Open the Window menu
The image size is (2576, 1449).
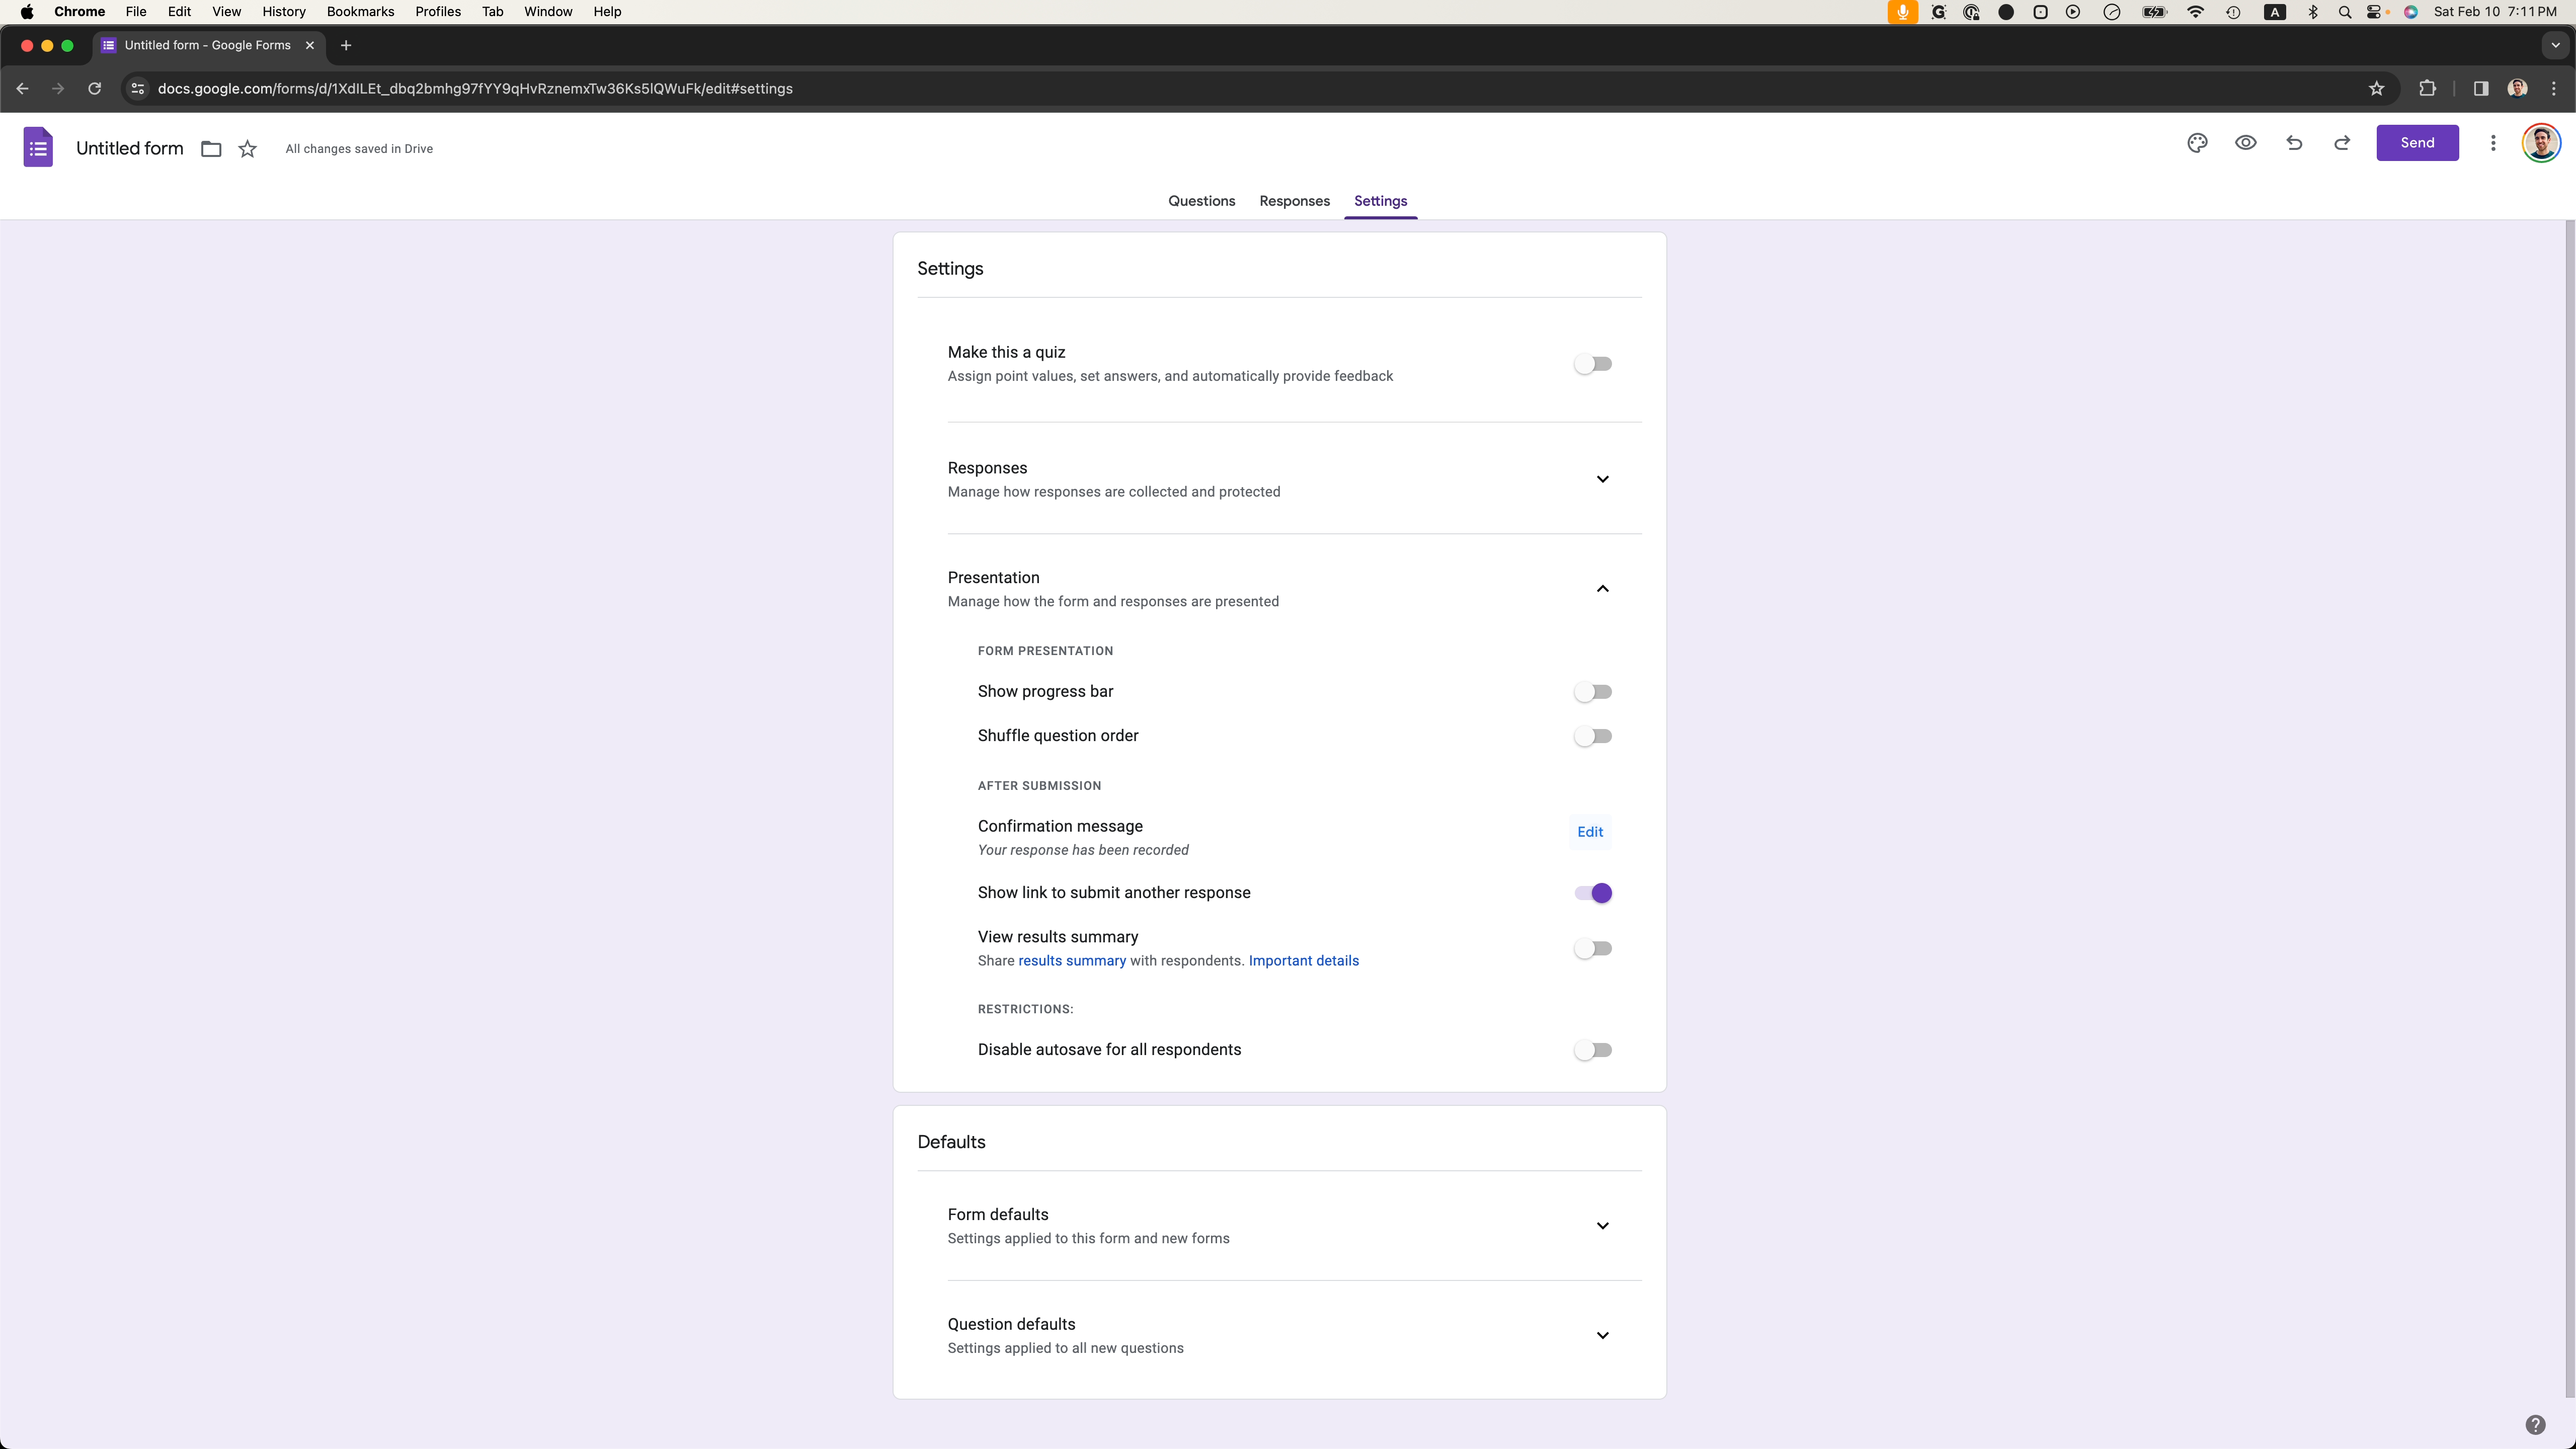click(x=548, y=12)
